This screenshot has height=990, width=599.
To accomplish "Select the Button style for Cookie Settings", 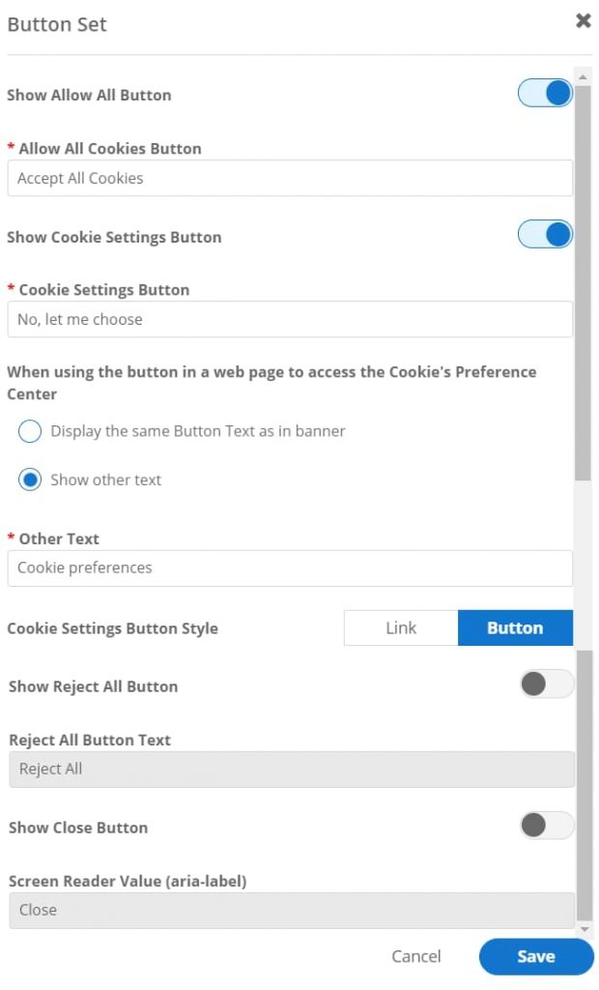I will point(515,627).
